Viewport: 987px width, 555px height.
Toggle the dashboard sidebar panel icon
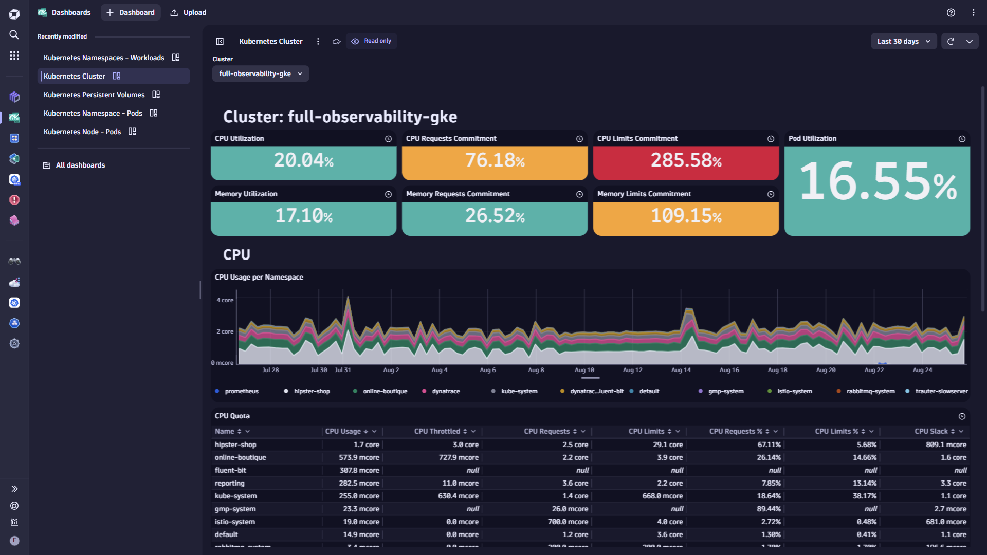pyautogui.click(x=220, y=41)
